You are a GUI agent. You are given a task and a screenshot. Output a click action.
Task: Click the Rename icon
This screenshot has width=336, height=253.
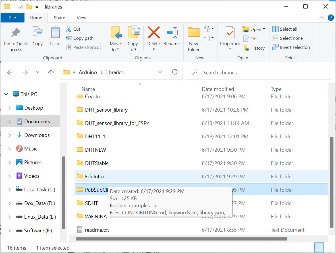(172, 33)
